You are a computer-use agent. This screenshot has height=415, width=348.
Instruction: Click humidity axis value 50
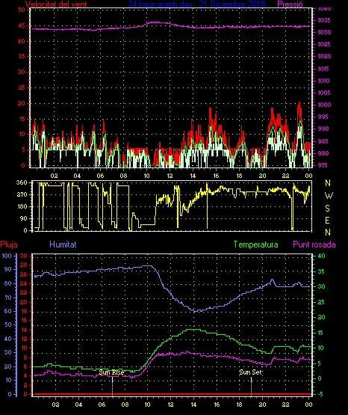coord(7,325)
